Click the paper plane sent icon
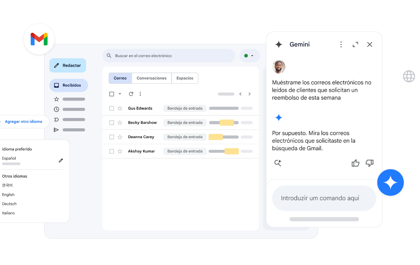This screenshot has width=420, height=265. tap(56, 129)
